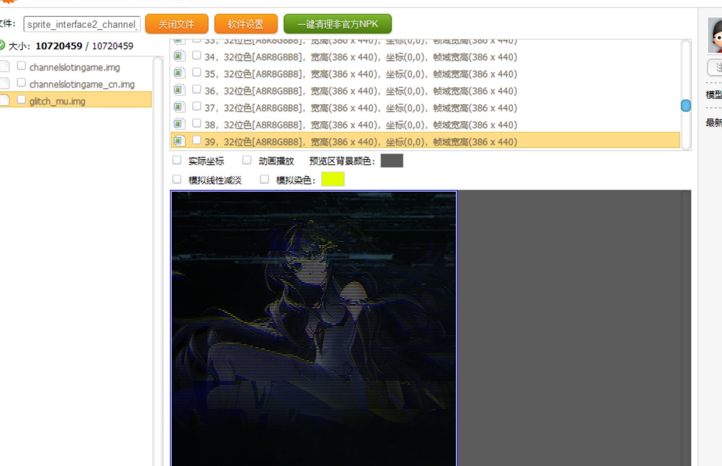Click file icon next to glitch_mu.img
Screen dimensions: 722x466
(x=4, y=100)
